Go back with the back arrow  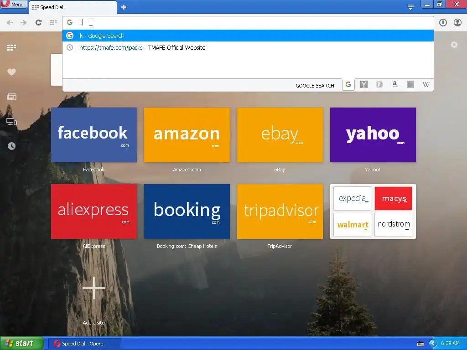coord(10,23)
